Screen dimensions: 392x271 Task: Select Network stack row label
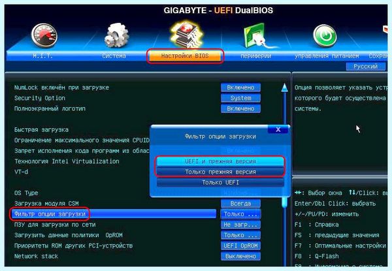tap(36, 256)
